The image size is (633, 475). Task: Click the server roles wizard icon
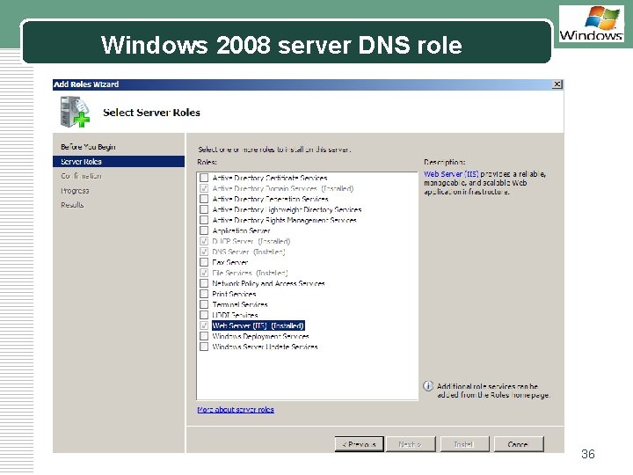coord(75,112)
